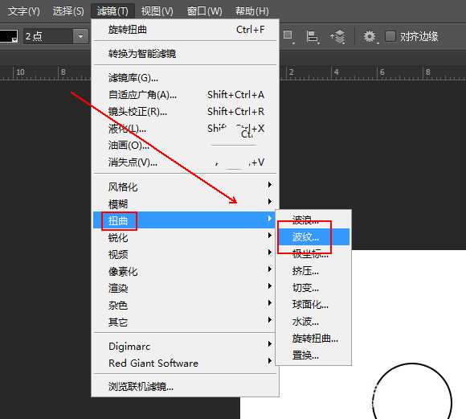
Task: Open the 2 点 stroke width dropdown arrow
Action: 80,36
